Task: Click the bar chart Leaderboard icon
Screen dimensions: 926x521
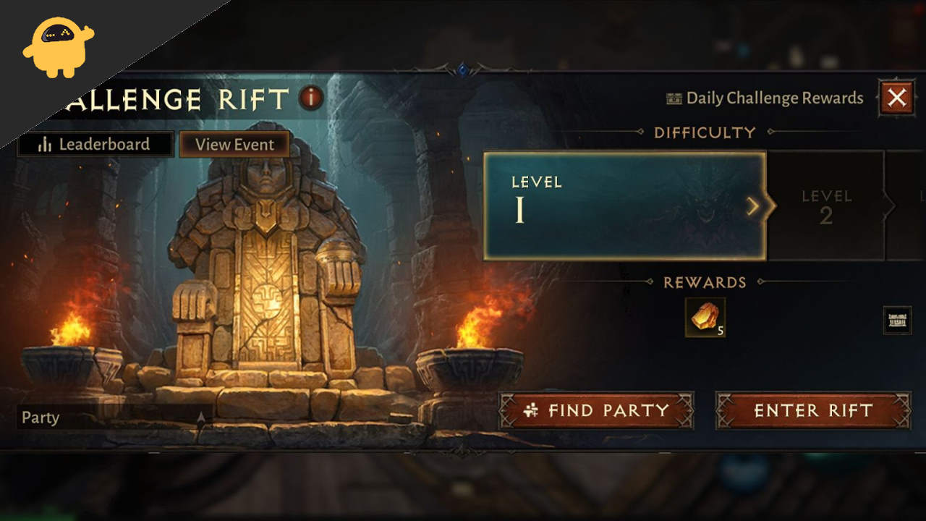Action: (x=45, y=144)
